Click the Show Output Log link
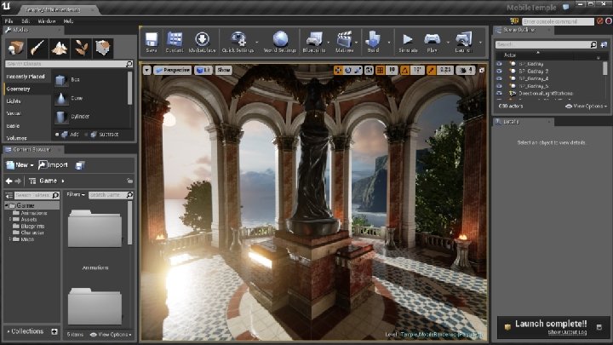This screenshot has width=613, height=345. pyautogui.click(x=567, y=332)
